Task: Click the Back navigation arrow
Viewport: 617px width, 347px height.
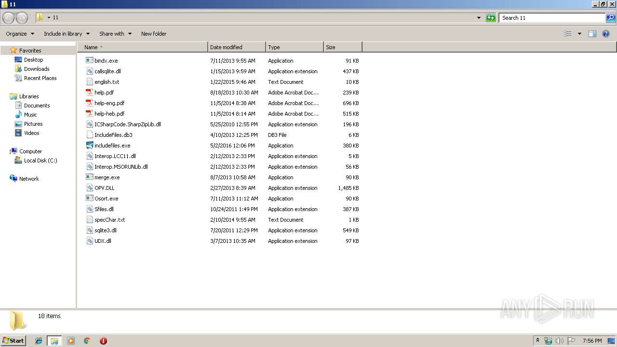Action: (8, 18)
